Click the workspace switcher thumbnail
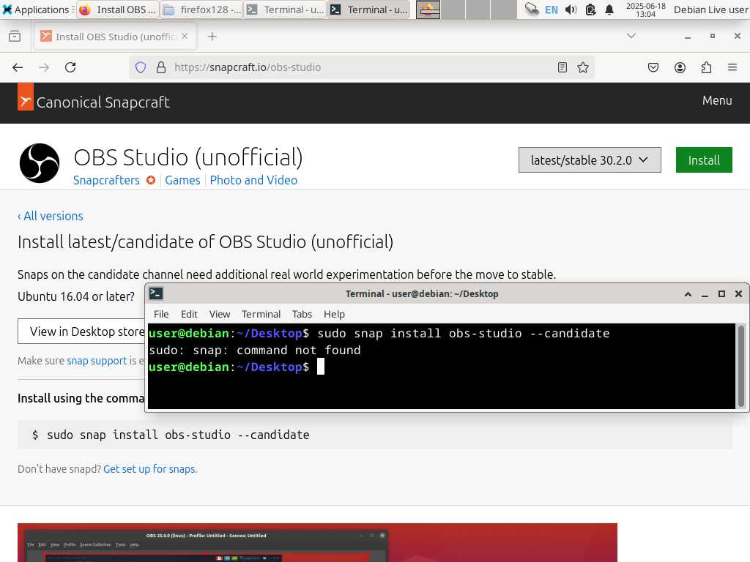 point(428,10)
